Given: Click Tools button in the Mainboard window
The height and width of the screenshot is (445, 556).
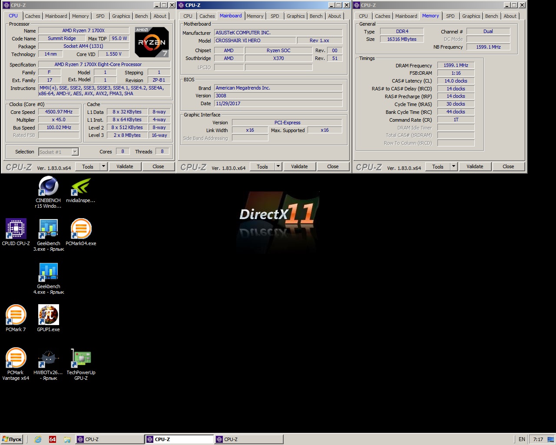Looking at the screenshot, I should coord(262,166).
